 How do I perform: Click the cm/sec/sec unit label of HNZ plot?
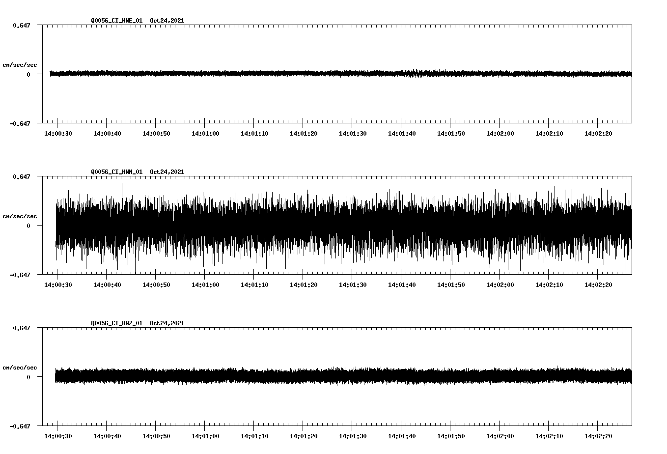coord(20,368)
